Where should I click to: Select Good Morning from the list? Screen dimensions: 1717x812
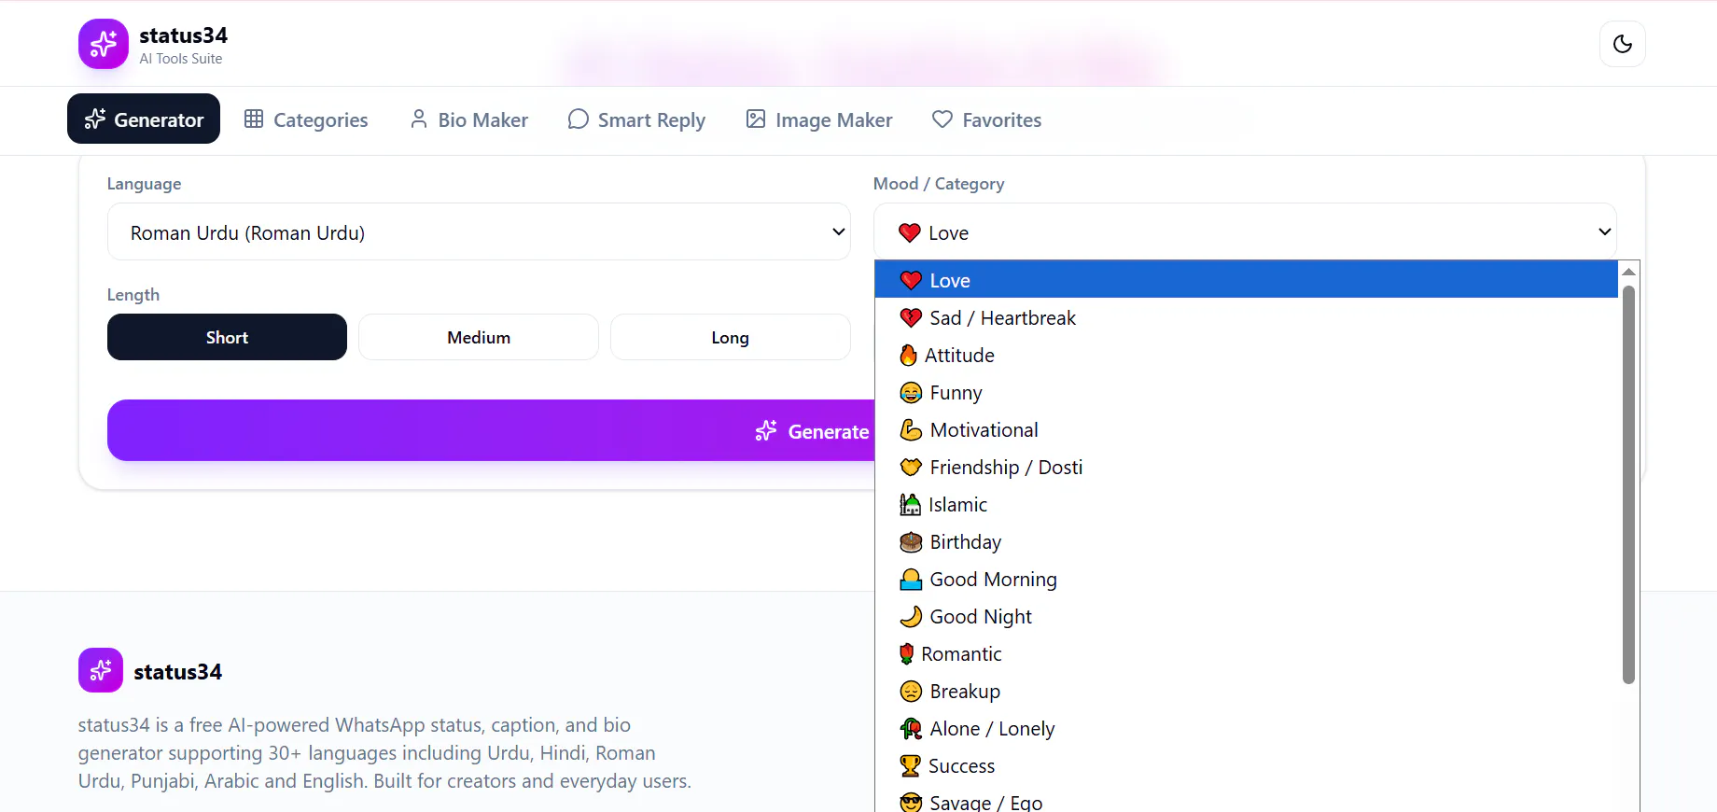(x=1246, y=579)
